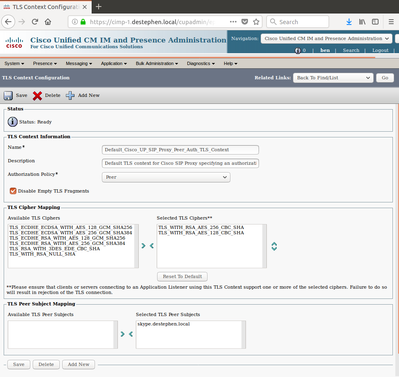Move selected cipher up in order
This screenshot has height=377, width=399.
[274, 244]
